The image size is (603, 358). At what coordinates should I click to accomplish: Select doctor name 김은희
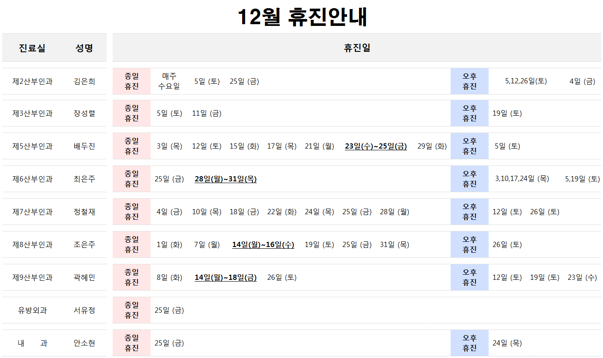point(85,81)
